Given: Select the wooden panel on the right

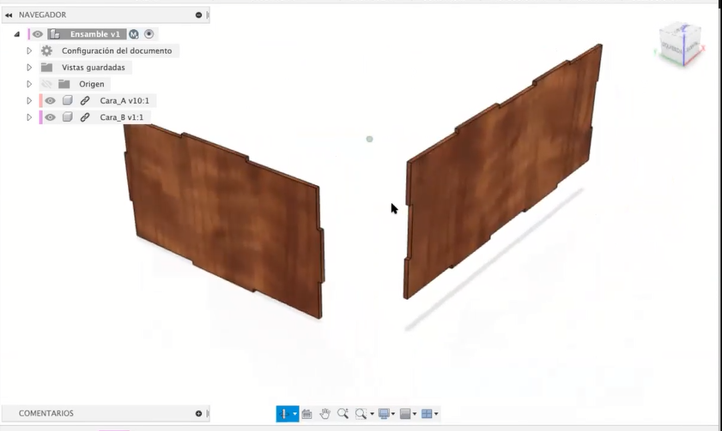Looking at the screenshot, I should (503, 172).
